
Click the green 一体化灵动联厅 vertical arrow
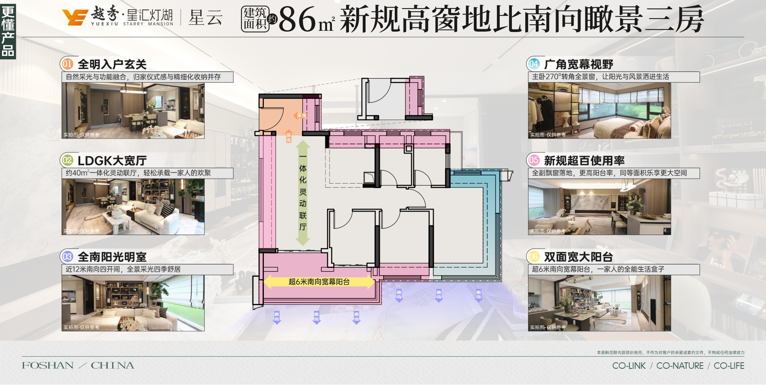[x=303, y=193]
